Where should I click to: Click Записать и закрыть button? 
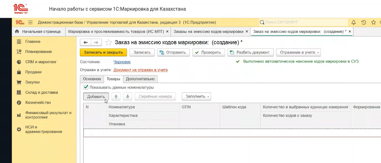(103, 52)
